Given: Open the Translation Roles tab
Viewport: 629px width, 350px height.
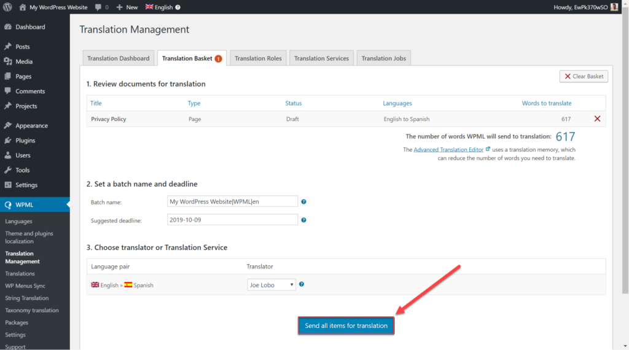Looking at the screenshot, I should click(x=259, y=58).
